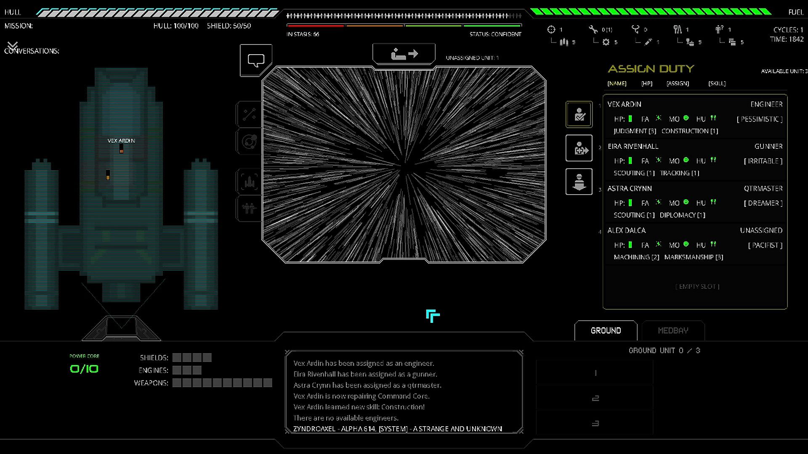Open the star route navigation icon
The height and width of the screenshot is (454, 808).
[249, 114]
